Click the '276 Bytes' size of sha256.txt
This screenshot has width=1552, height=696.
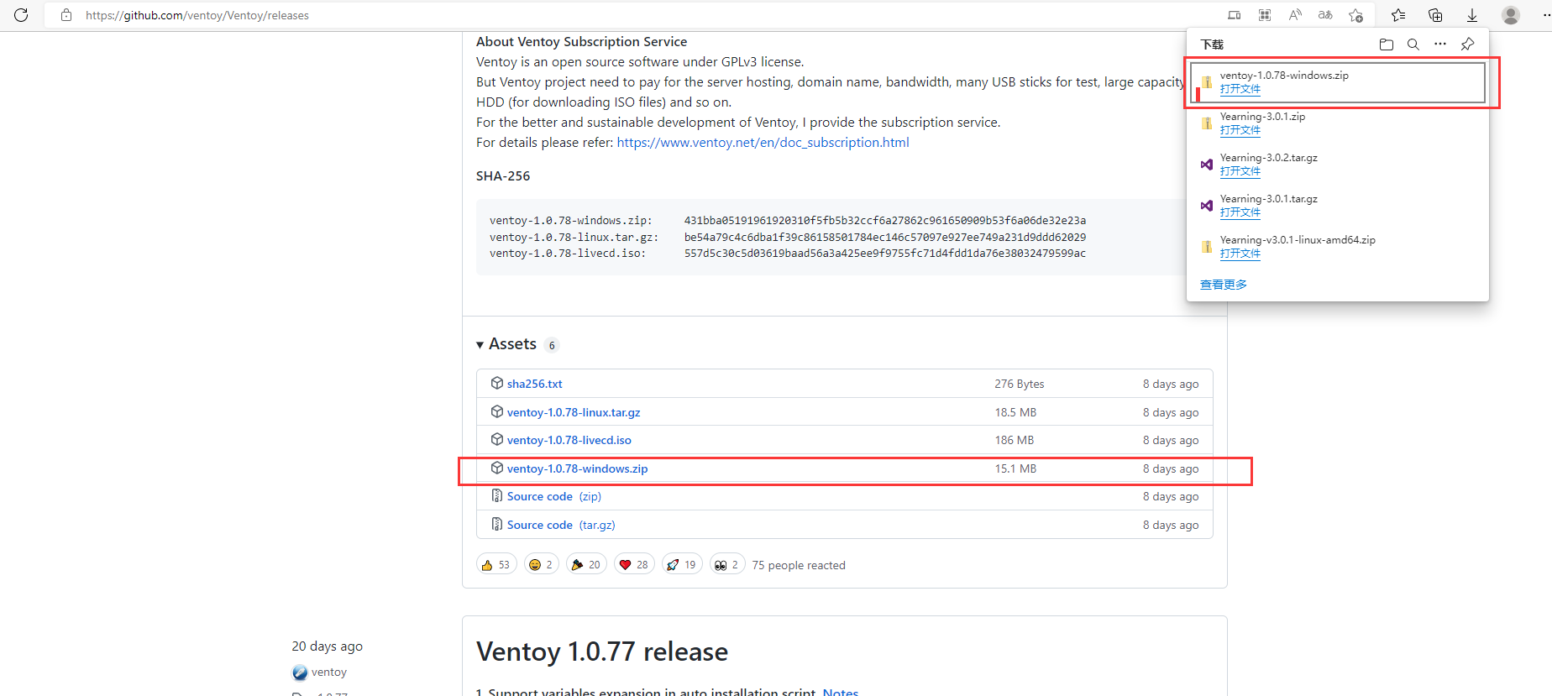1020,384
